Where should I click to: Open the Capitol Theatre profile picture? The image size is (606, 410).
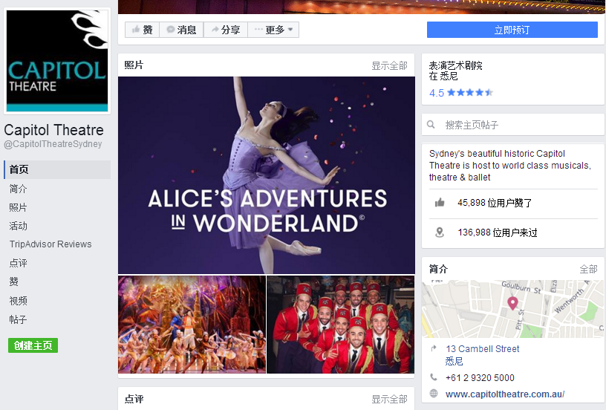click(57, 61)
